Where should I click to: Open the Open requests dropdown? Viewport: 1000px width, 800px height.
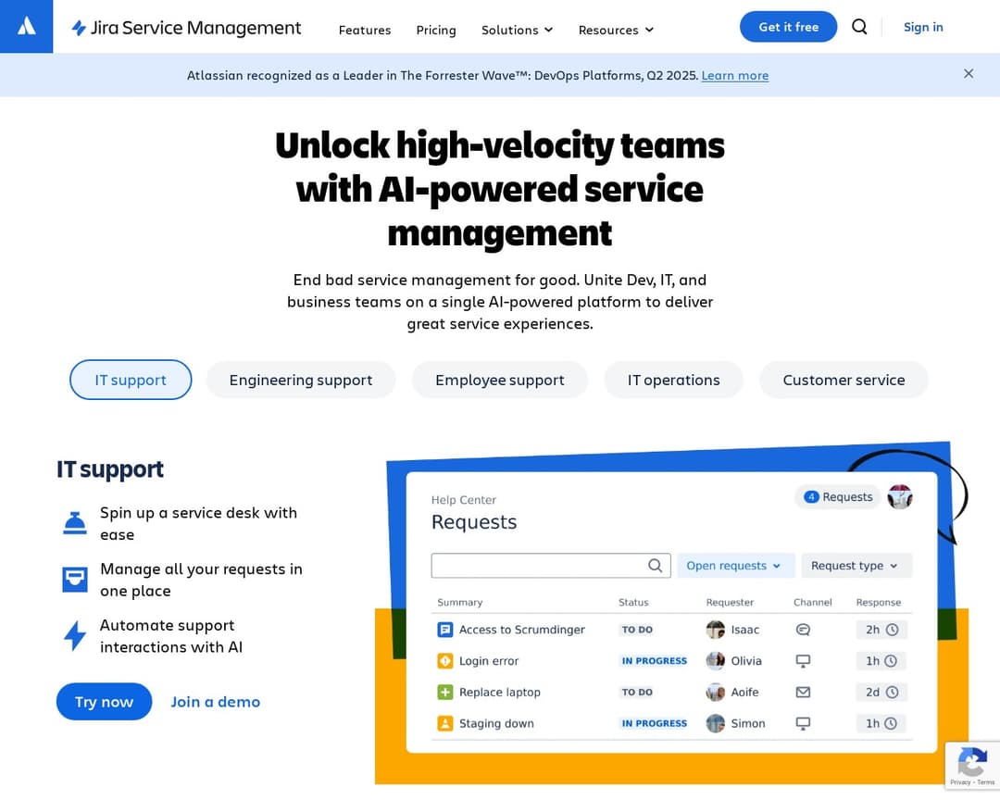pyautogui.click(x=736, y=565)
